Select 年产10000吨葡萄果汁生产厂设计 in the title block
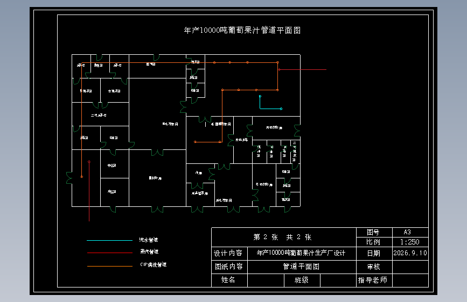This screenshot has width=467, height=302. click(301, 253)
